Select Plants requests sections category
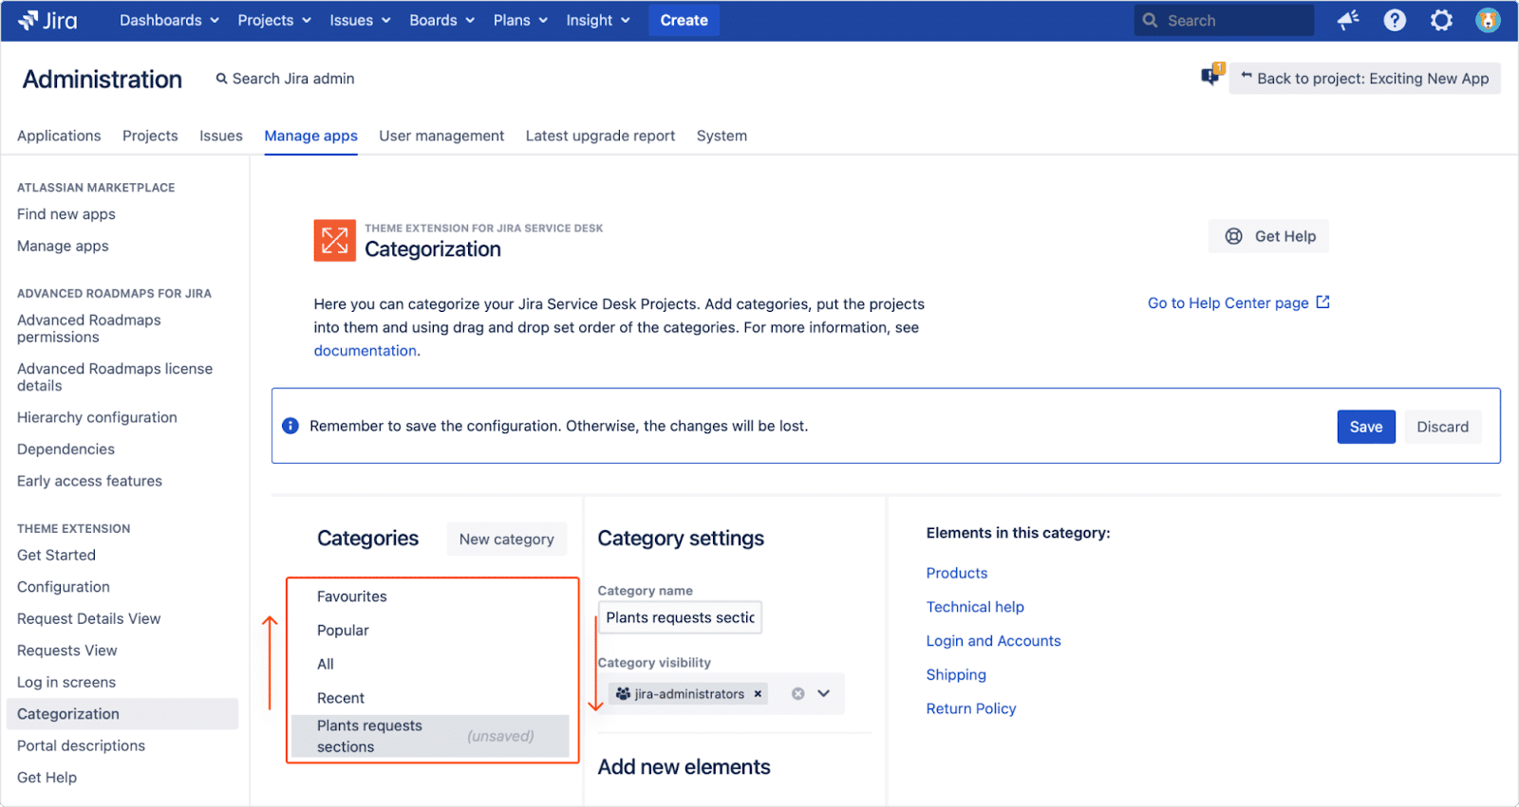 [x=430, y=736]
